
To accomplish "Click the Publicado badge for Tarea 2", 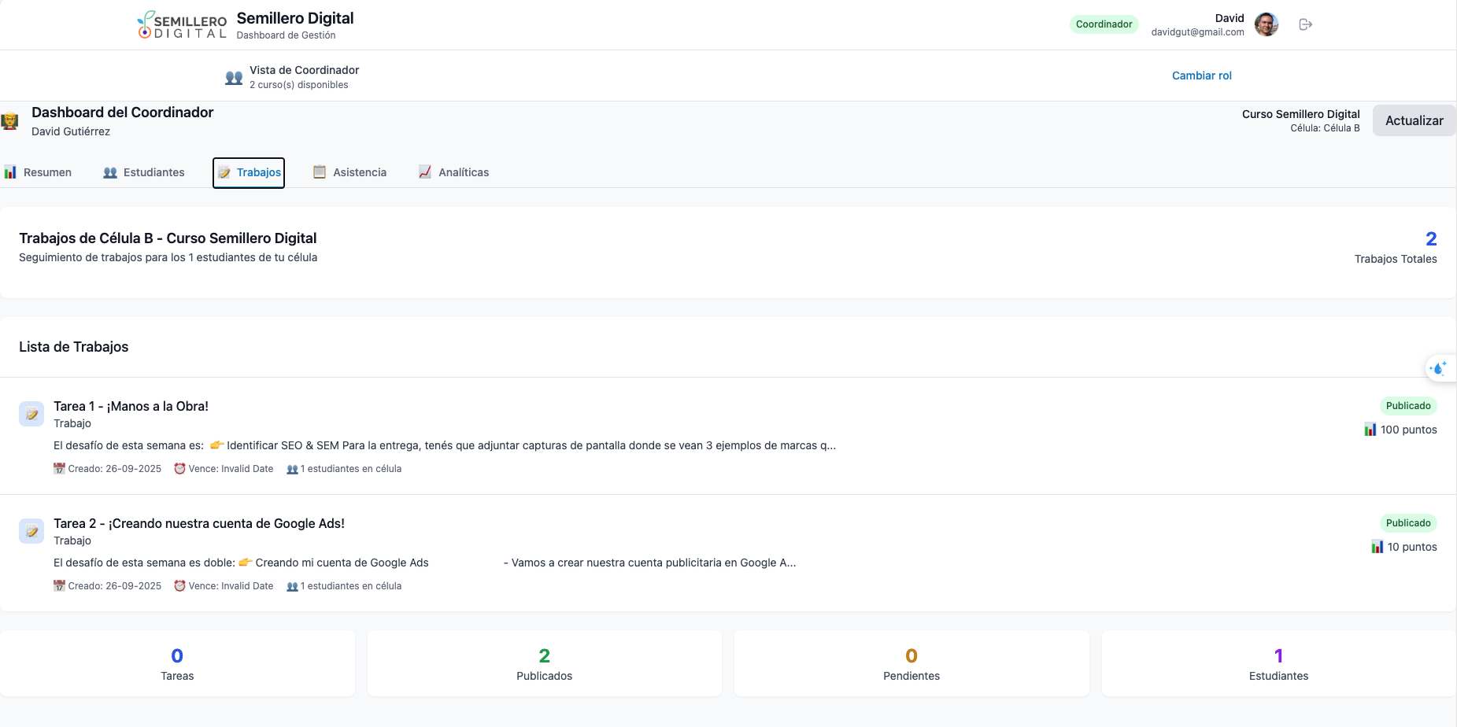I will click(1408, 523).
